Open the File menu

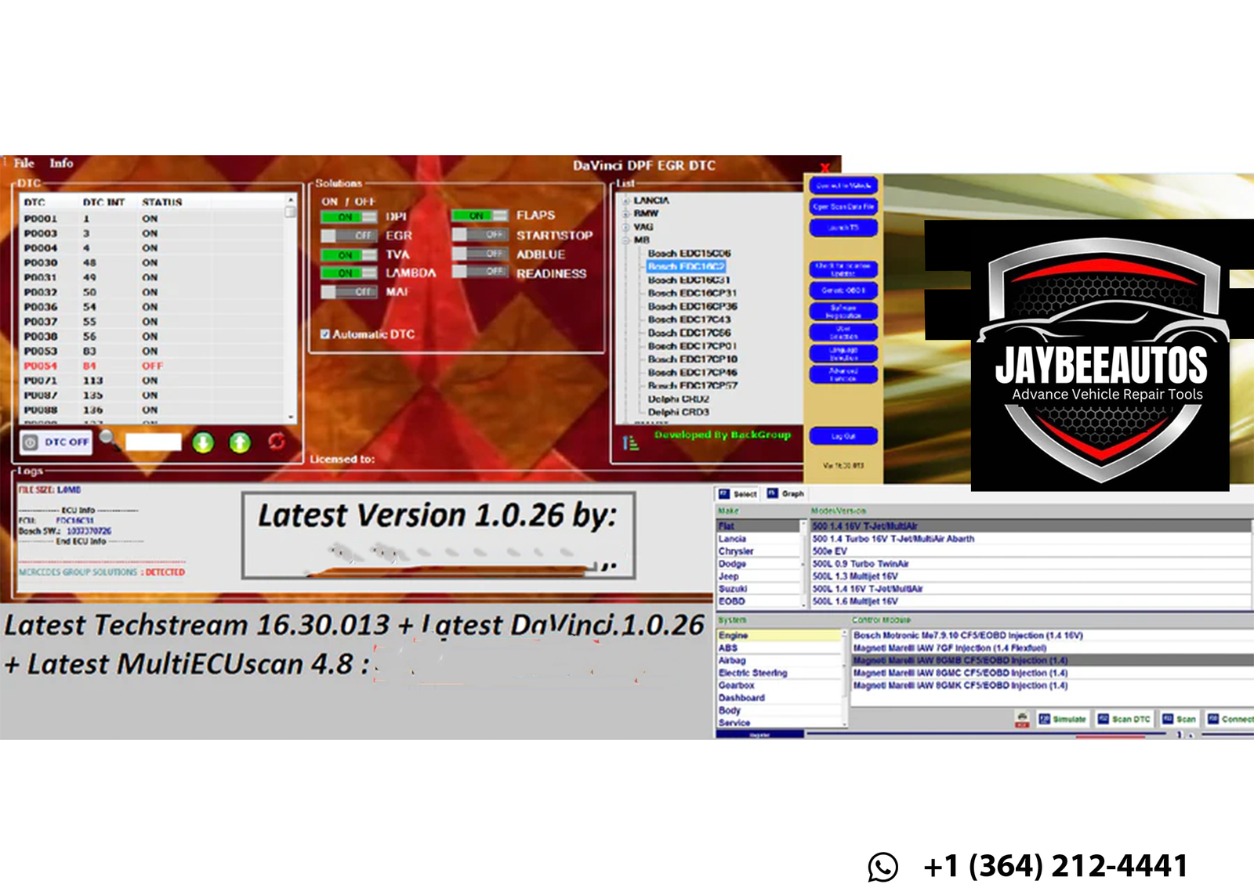(x=24, y=163)
